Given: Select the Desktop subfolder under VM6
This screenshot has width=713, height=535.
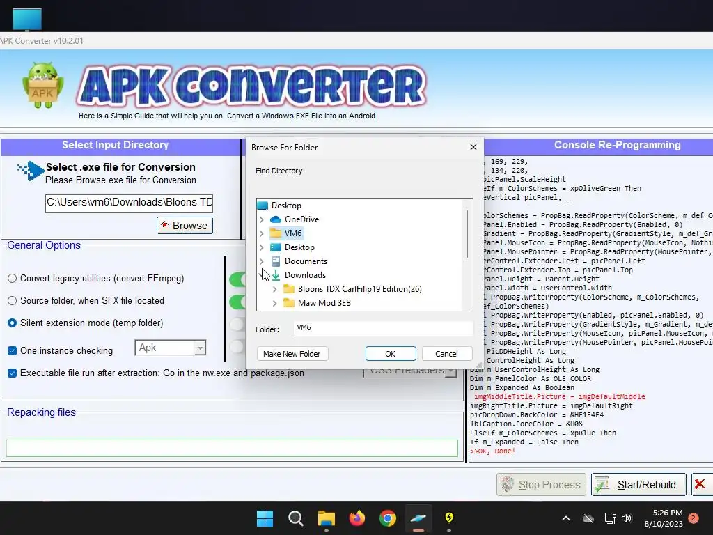Looking at the screenshot, I should point(299,247).
